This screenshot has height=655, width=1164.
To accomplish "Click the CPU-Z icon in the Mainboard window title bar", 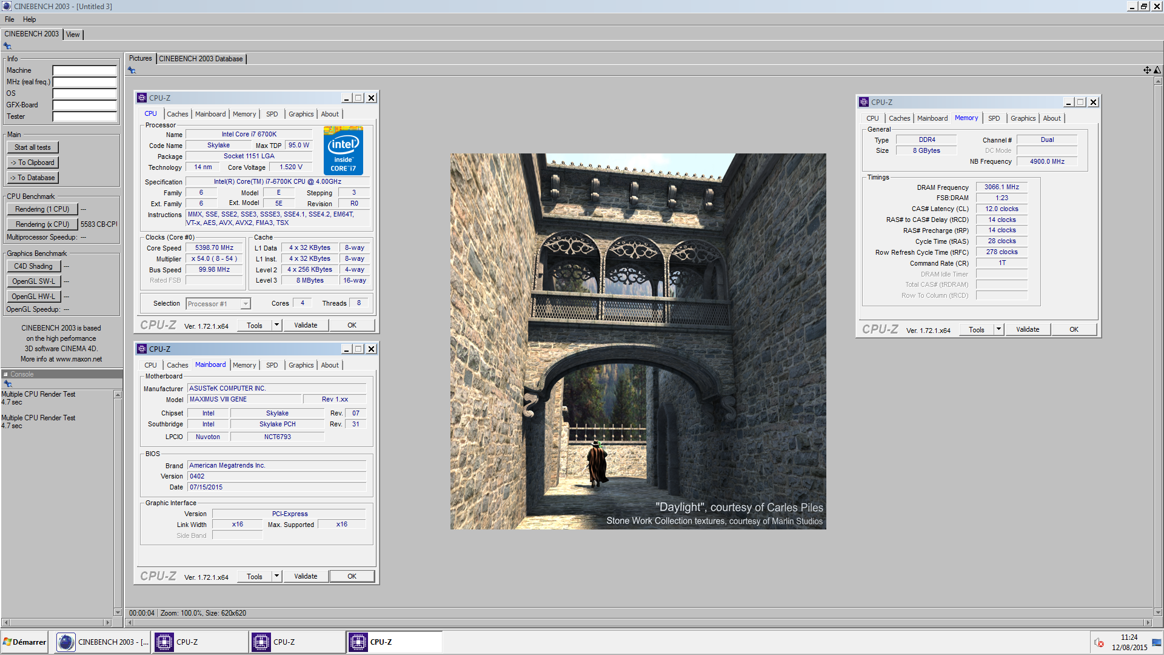I will [x=142, y=349].
